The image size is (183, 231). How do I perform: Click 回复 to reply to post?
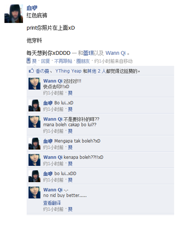point(45,61)
